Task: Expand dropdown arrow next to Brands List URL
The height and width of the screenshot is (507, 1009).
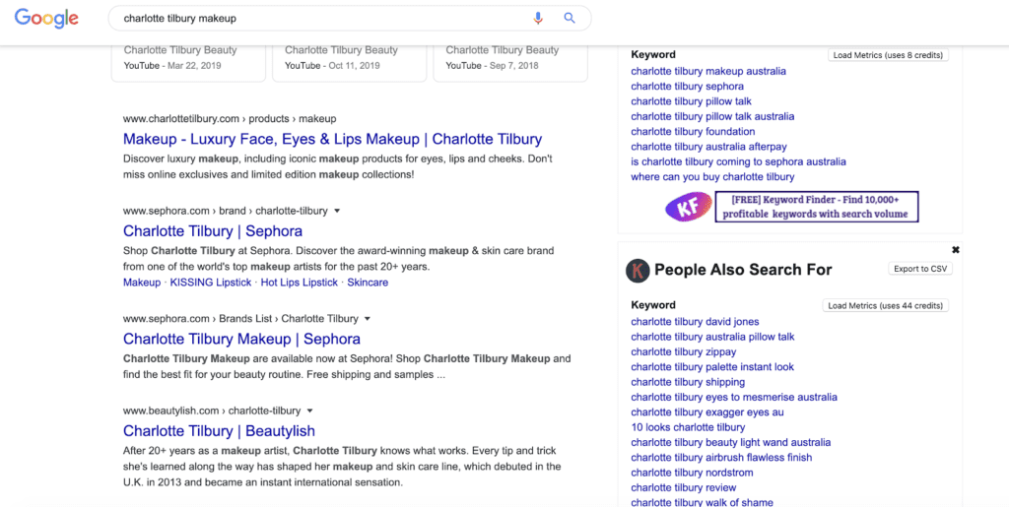Action: (368, 319)
